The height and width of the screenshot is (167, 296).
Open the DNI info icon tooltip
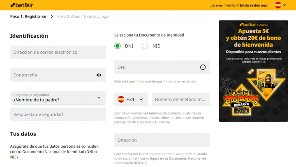pyautogui.click(x=203, y=67)
